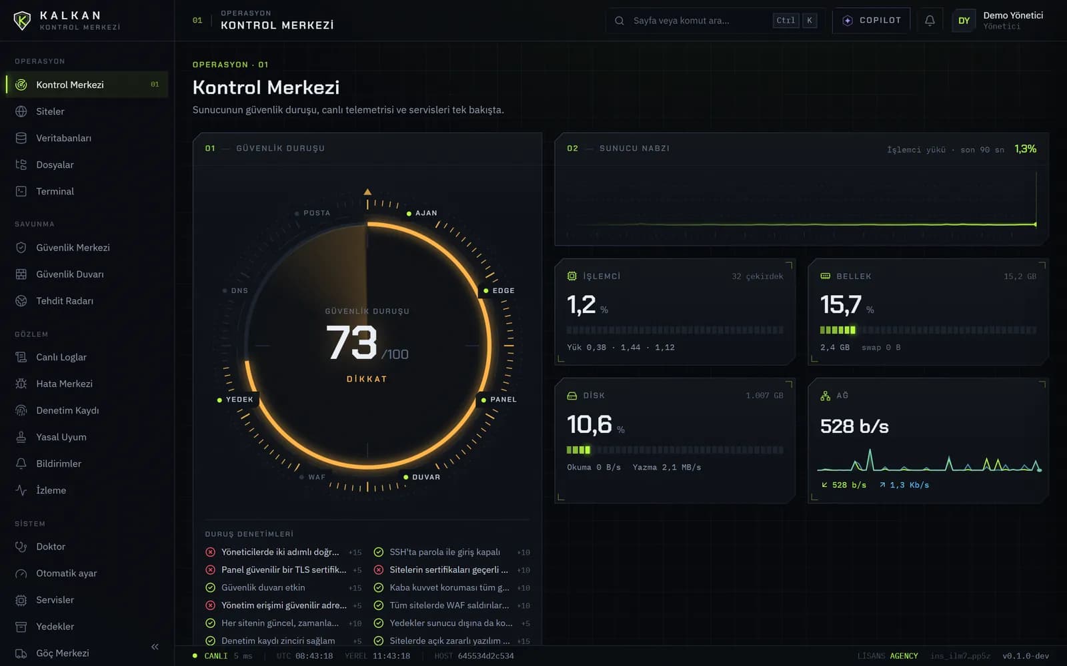Click the Bellek usage bar
The height and width of the screenshot is (666, 1067).
[x=928, y=330]
